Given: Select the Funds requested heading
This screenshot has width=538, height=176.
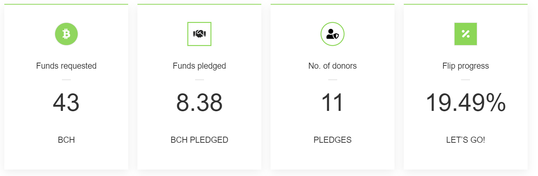Looking at the screenshot, I should pyautogui.click(x=66, y=66).
